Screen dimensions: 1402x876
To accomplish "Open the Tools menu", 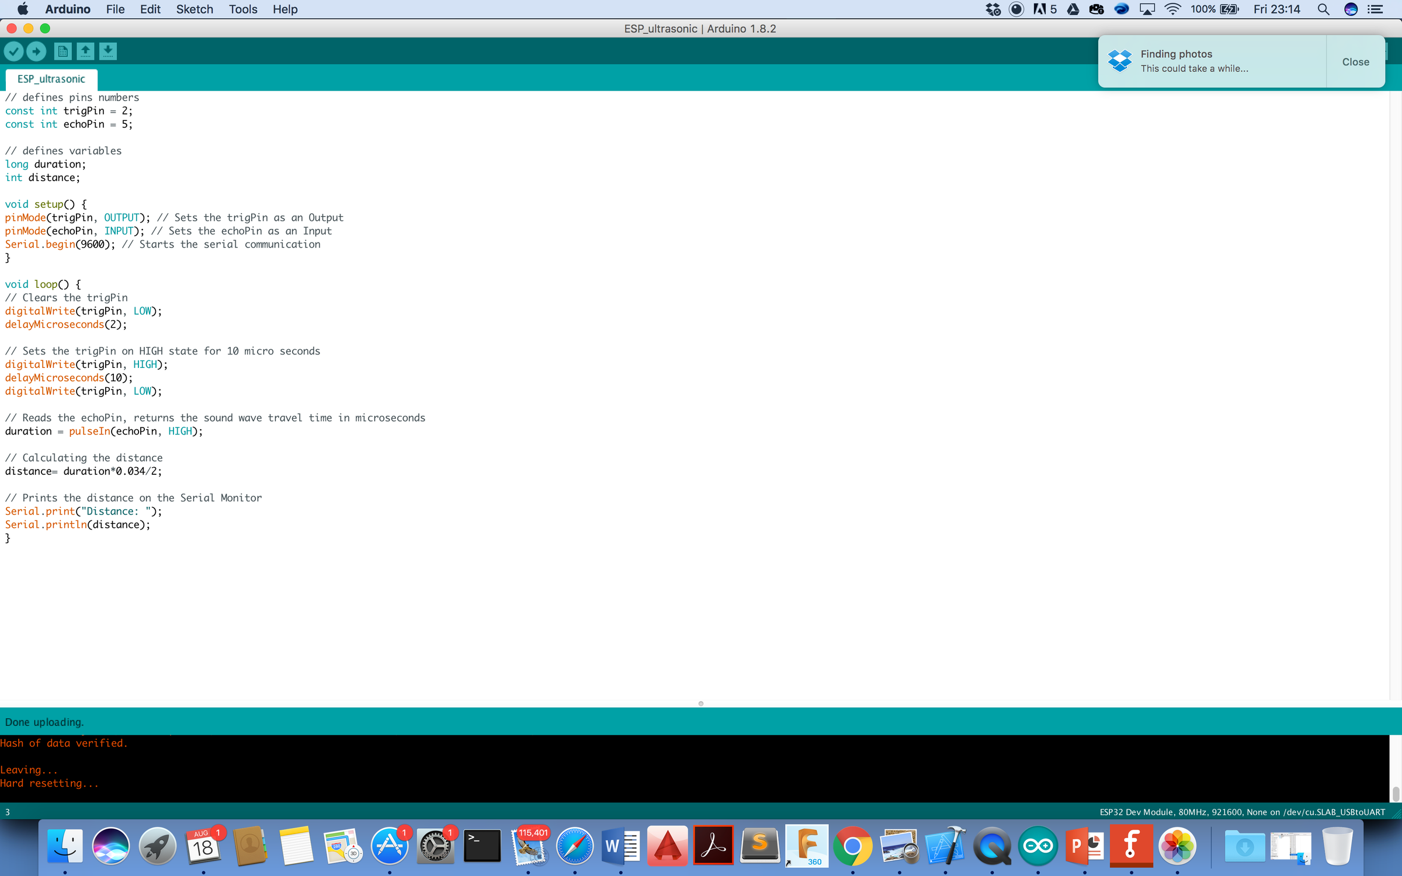I will click(x=242, y=9).
